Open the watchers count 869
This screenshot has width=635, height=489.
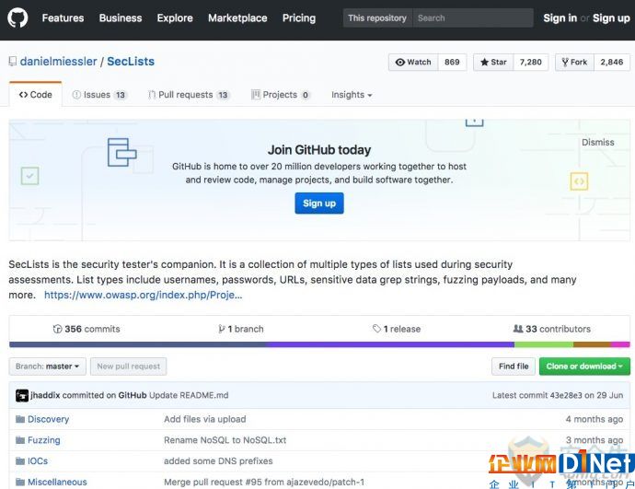[452, 62]
